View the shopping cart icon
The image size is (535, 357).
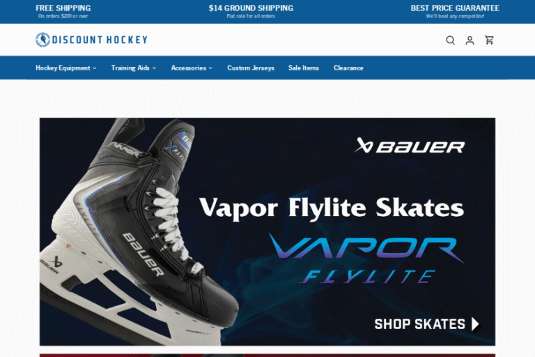pos(489,40)
